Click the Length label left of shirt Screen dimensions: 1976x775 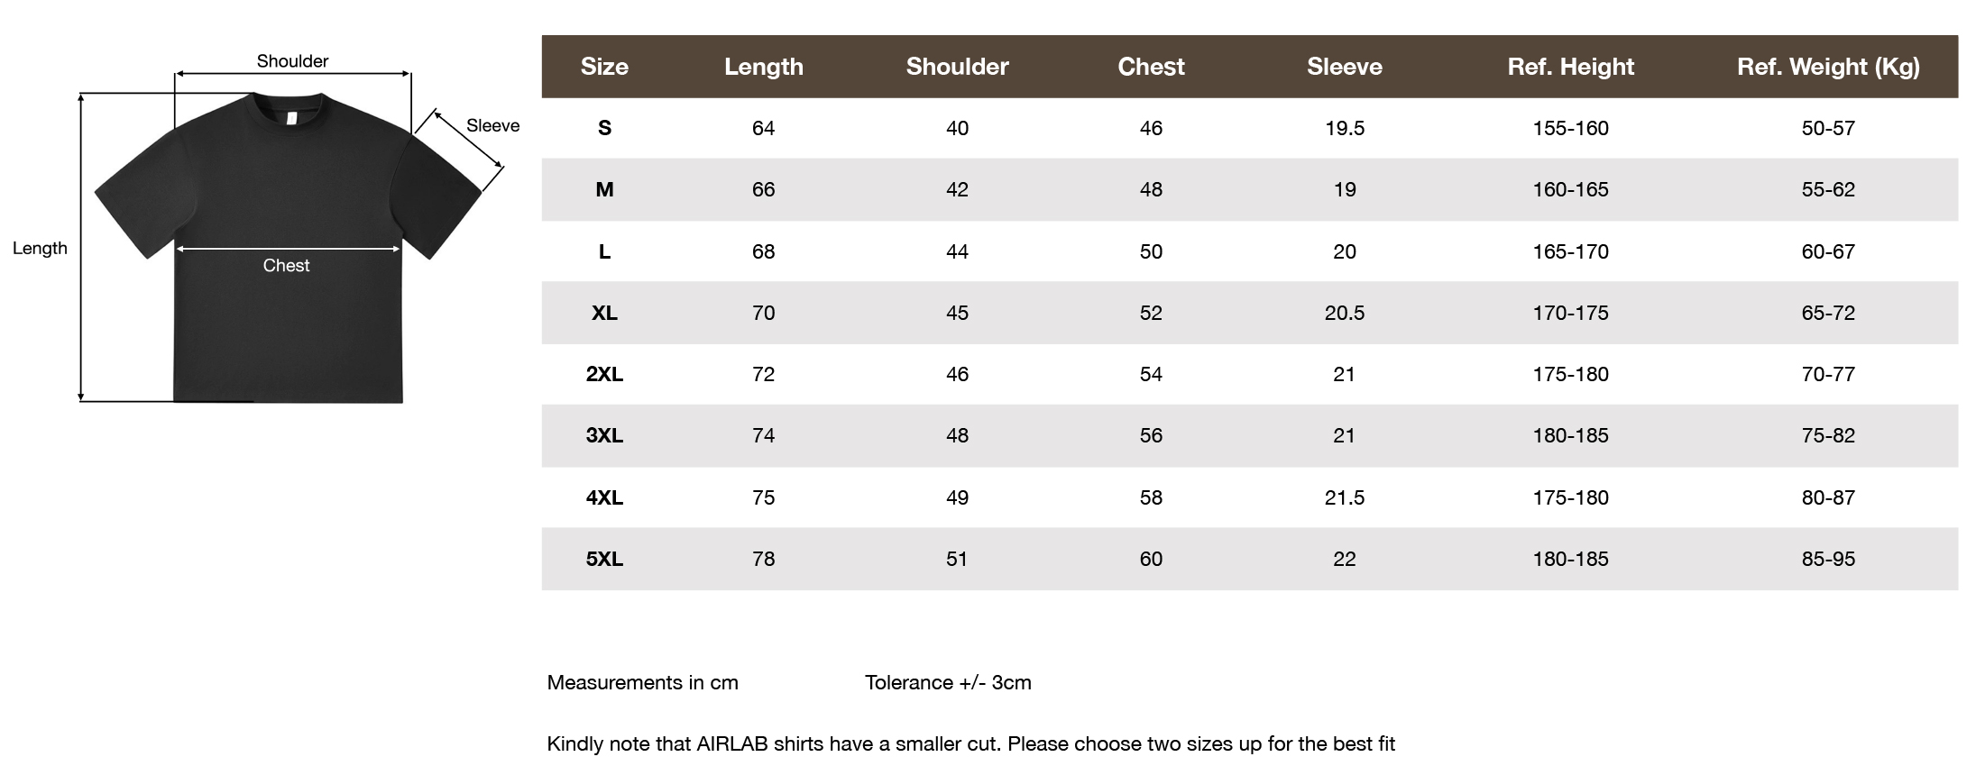pyautogui.click(x=40, y=249)
